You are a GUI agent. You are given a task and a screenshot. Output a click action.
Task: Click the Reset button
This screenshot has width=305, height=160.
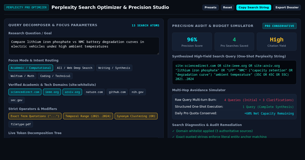(x=227, y=7)
